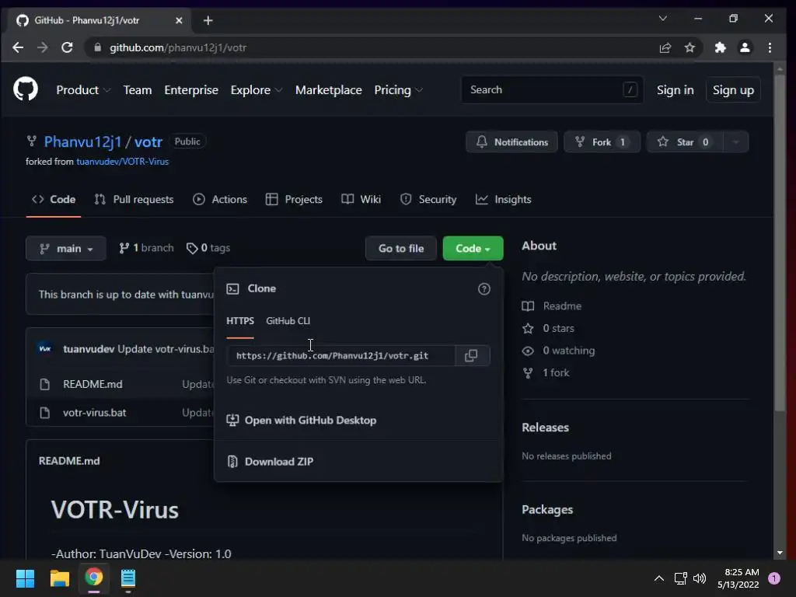This screenshot has width=796, height=597.
Task: Click the page vertical scrollbar thumb
Action: (x=780, y=243)
